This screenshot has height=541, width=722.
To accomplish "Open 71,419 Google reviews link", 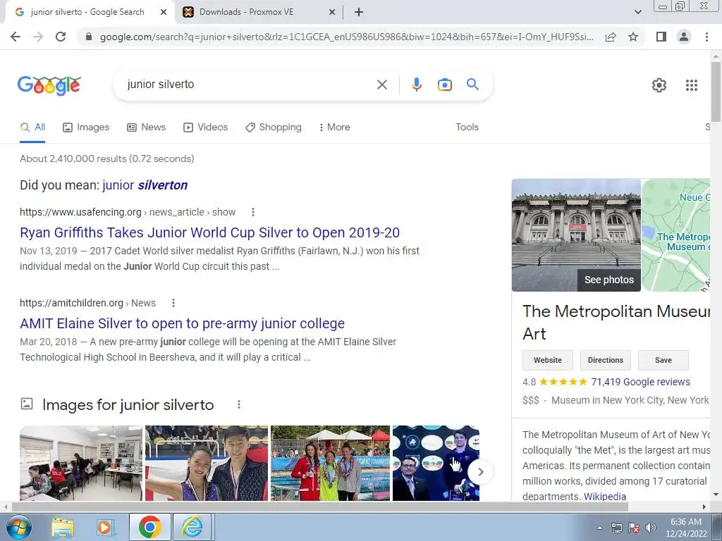I will tap(640, 382).
